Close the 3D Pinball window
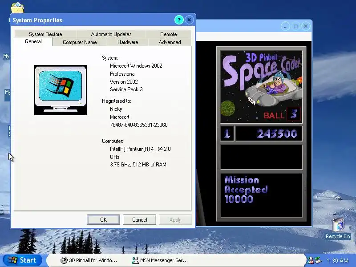 point(306,26)
